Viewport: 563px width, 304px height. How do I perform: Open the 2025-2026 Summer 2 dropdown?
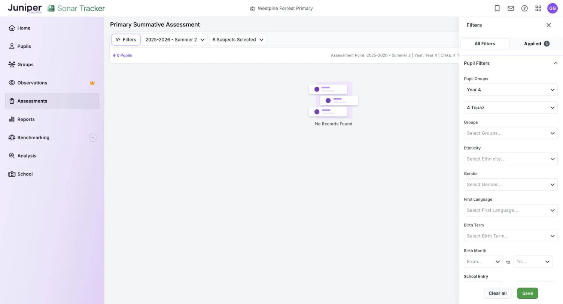(175, 40)
